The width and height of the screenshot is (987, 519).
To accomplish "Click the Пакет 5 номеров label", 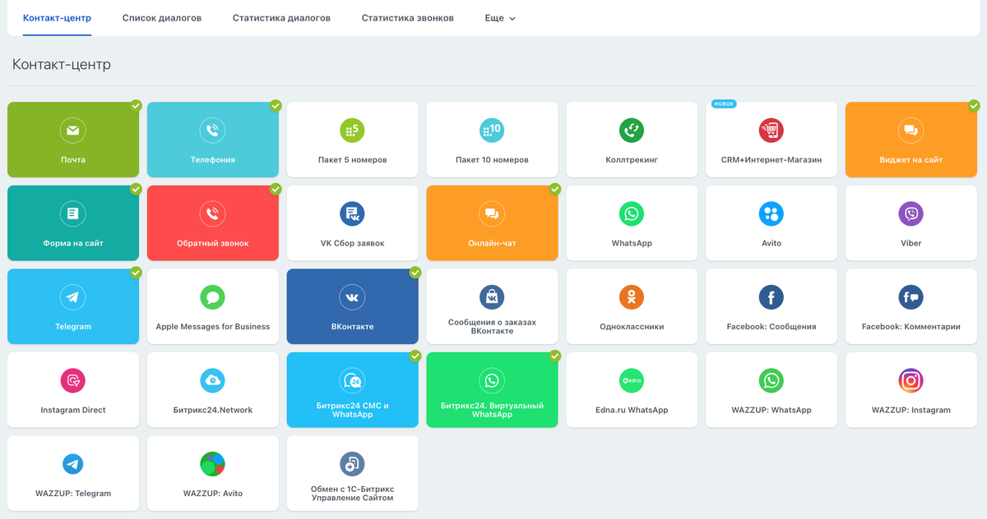I will pyautogui.click(x=352, y=160).
